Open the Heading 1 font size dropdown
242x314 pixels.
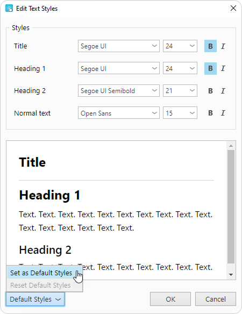(180, 68)
